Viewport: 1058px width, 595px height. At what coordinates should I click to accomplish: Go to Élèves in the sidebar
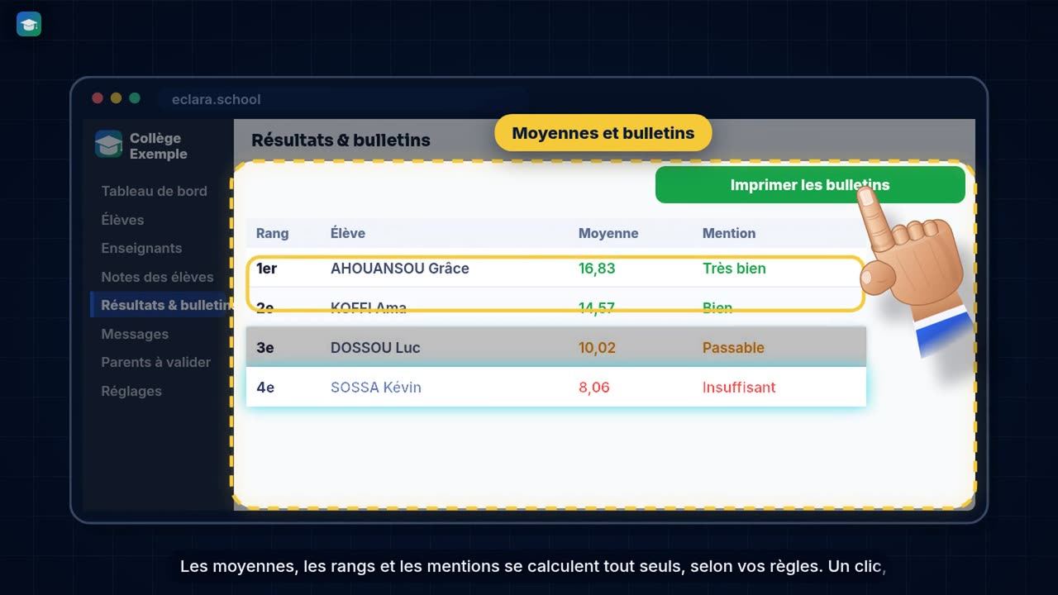click(x=122, y=220)
